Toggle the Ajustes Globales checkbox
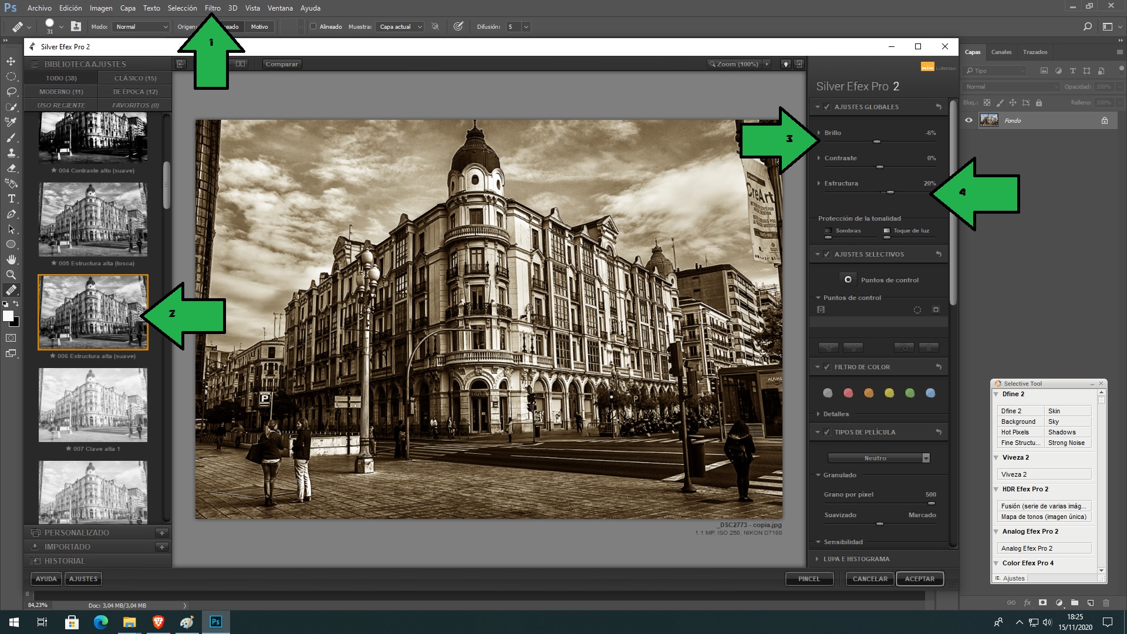This screenshot has height=634, width=1127. click(x=827, y=107)
